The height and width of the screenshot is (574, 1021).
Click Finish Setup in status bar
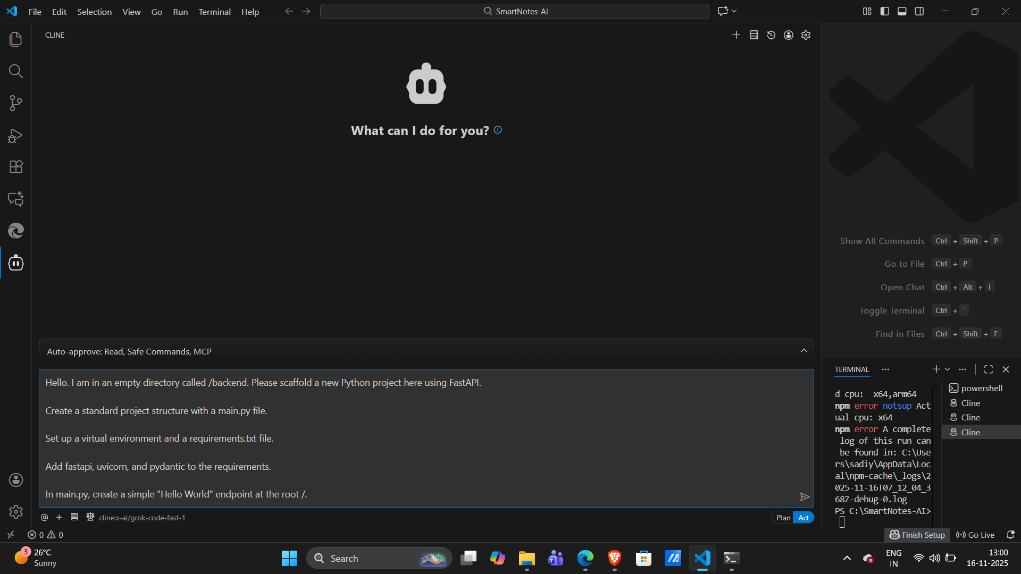point(917,535)
